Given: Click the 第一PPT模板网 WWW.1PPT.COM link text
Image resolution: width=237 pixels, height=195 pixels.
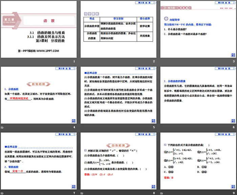Looking at the screenshot, I should coord(38,51).
